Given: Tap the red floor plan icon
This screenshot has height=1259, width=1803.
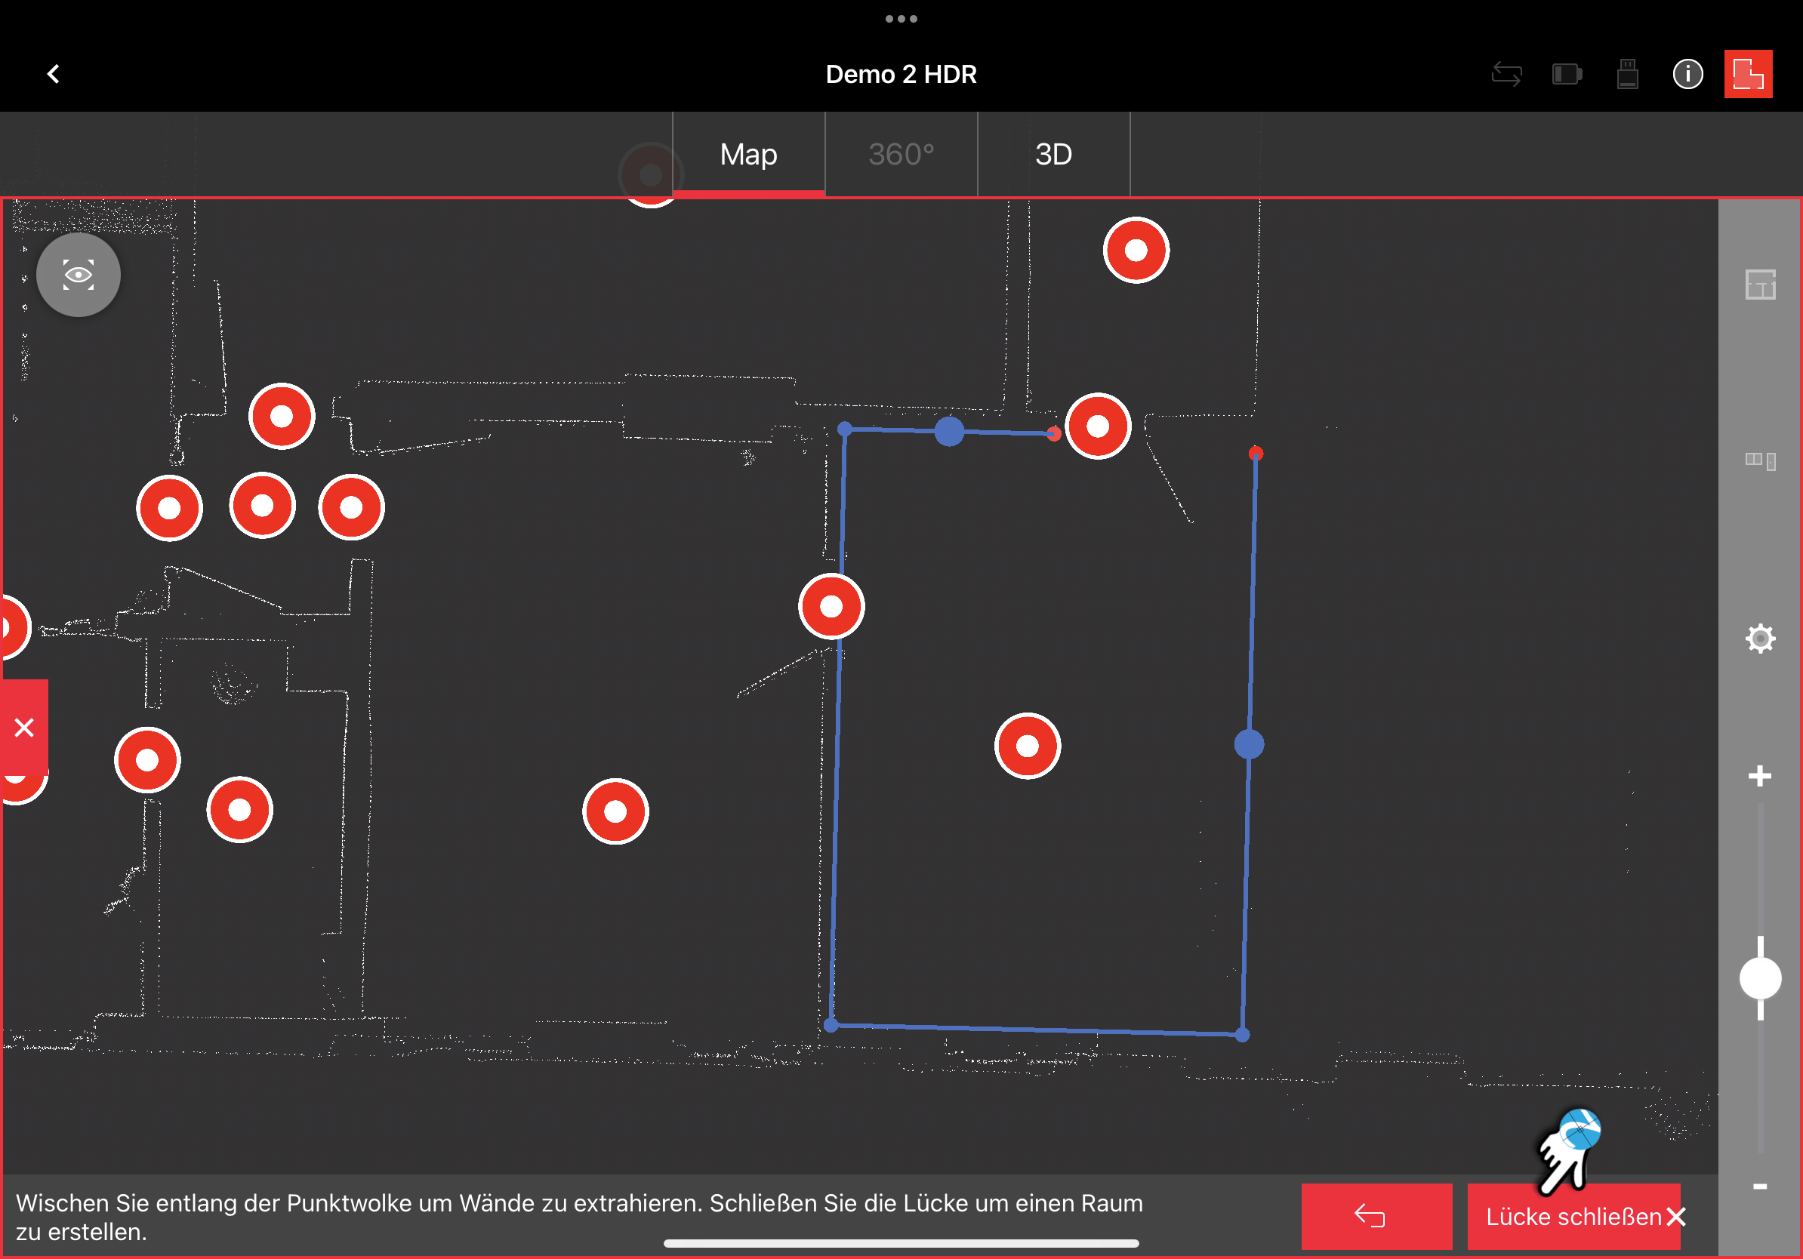Looking at the screenshot, I should pos(1748,75).
